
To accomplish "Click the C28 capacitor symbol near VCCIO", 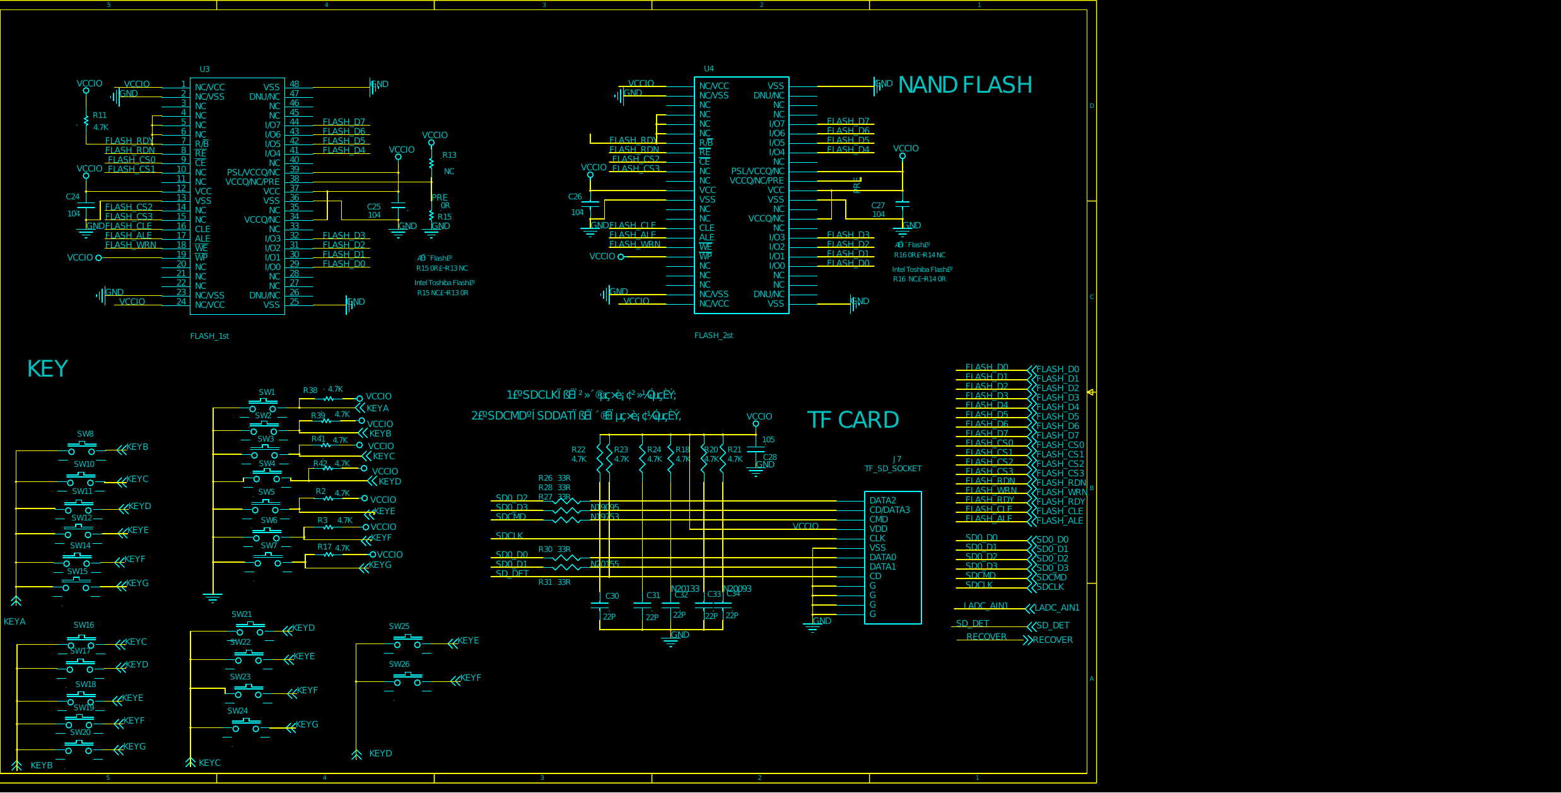I will pos(756,450).
